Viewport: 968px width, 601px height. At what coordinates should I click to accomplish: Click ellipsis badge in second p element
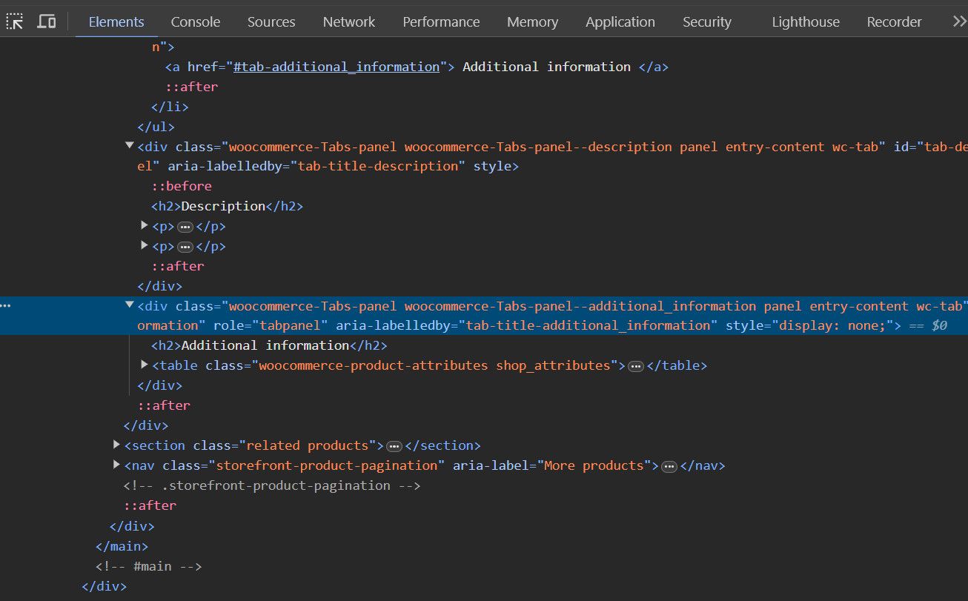coord(185,247)
